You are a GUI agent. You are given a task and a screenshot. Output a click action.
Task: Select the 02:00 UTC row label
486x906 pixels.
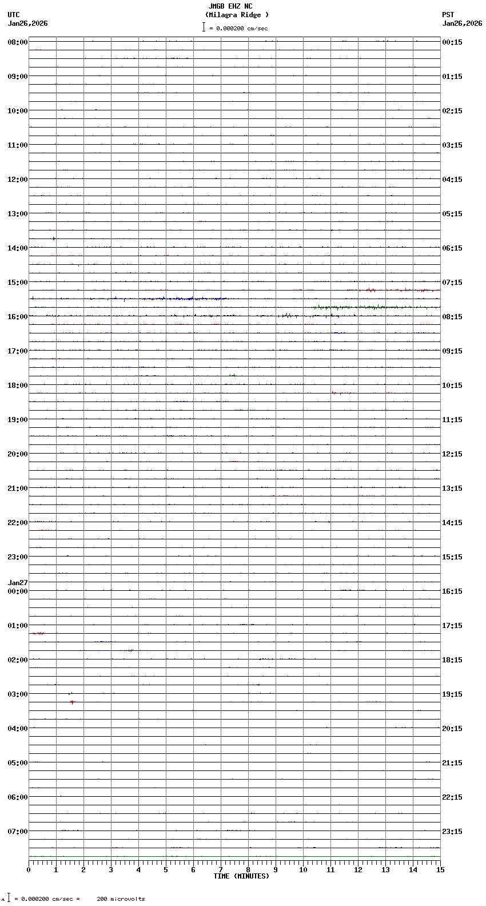pos(18,660)
